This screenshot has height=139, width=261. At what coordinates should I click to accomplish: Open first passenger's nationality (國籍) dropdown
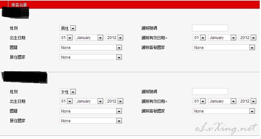[x=91, y=47]
